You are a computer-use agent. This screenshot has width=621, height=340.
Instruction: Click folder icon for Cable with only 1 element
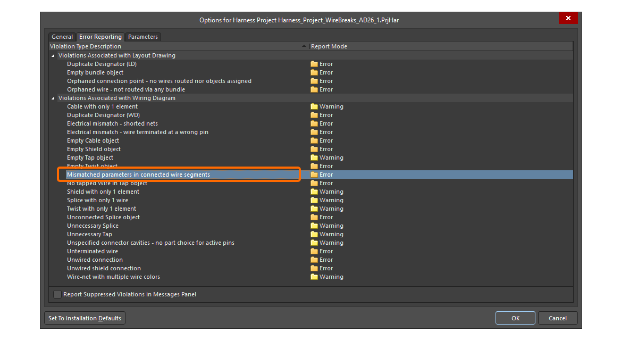[x=314, y=106]
